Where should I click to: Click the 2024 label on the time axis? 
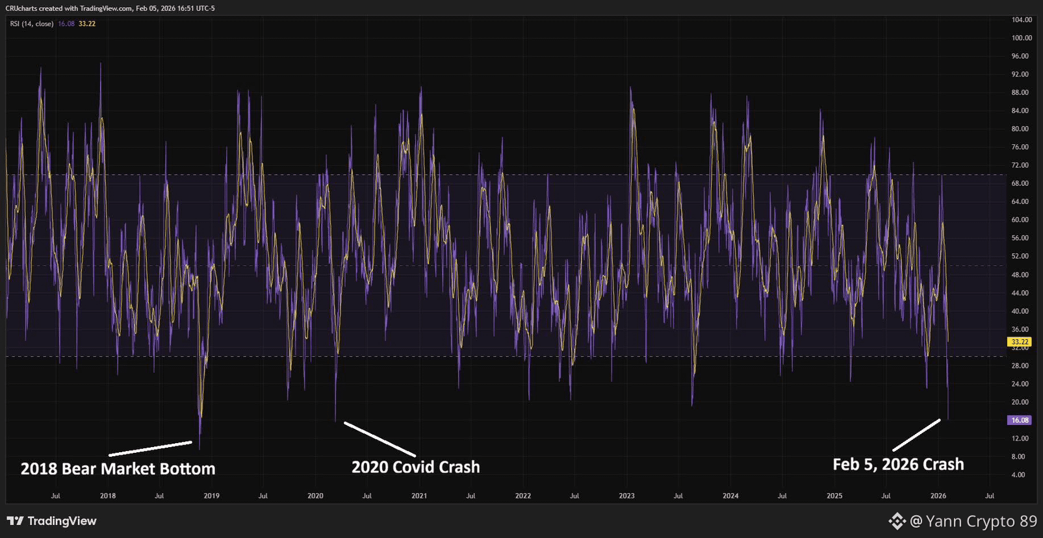pyautogui.click(x=730, y=496)
